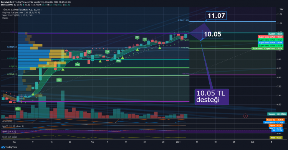Click the 6.50 price axis value
This screenshot has height=150, width=288.
click(279, 104)
